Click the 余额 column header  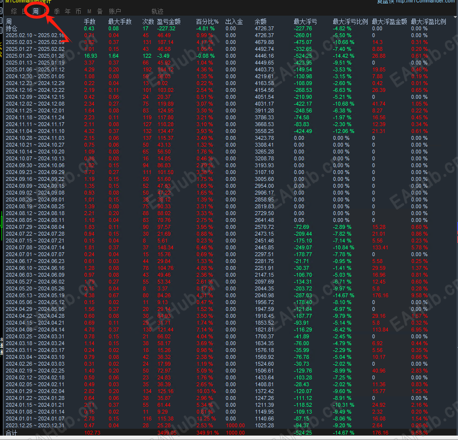point(261,22)
